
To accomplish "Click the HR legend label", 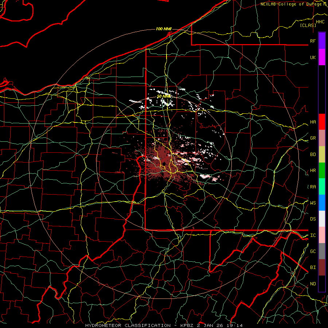I will point(313,171).
